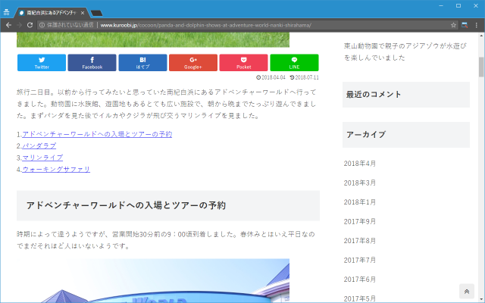This screenshot has height=303, width=485.
Task: Jump to アドベンチャーワールドへの入場とツアーの予約 section
Action: 97,134
